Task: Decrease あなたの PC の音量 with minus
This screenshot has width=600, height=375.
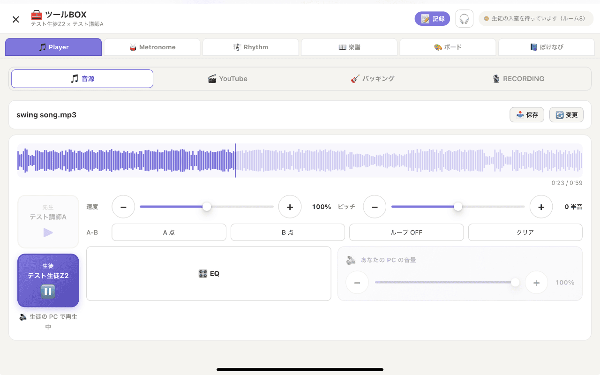Action: pos(357,283)
